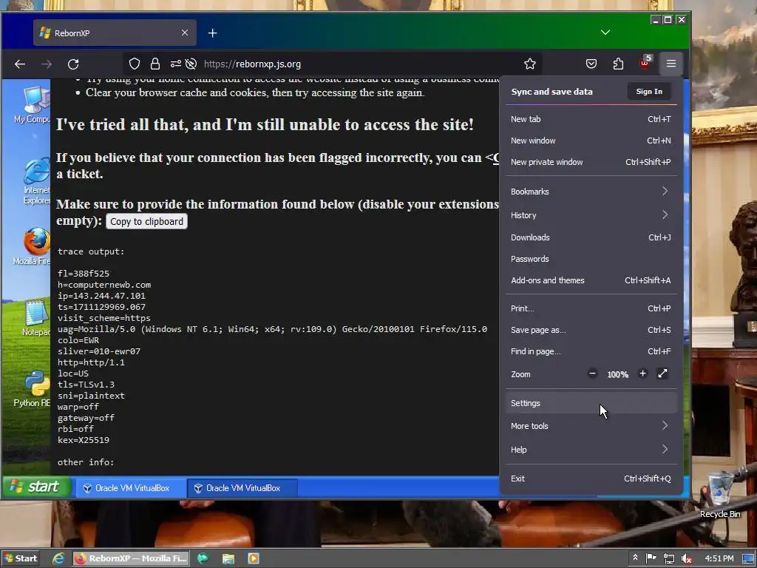Click the muted volume tray icon
The image size is (757, 568).
click(686, 558)
